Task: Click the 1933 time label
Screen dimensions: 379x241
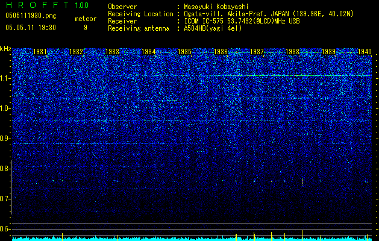Action: click(x=112, y=52)
